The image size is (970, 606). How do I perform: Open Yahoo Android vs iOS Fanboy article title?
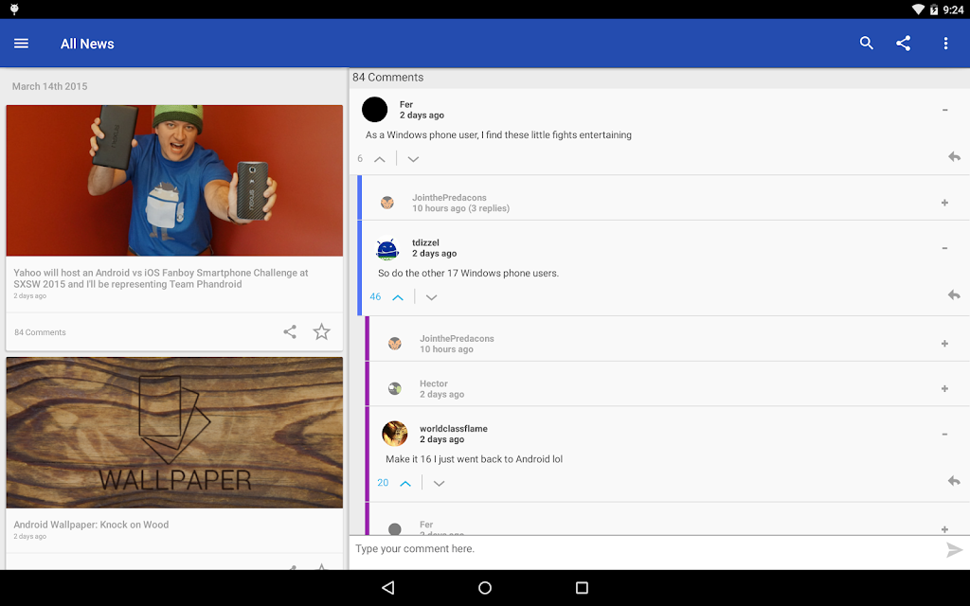point(161,278)
